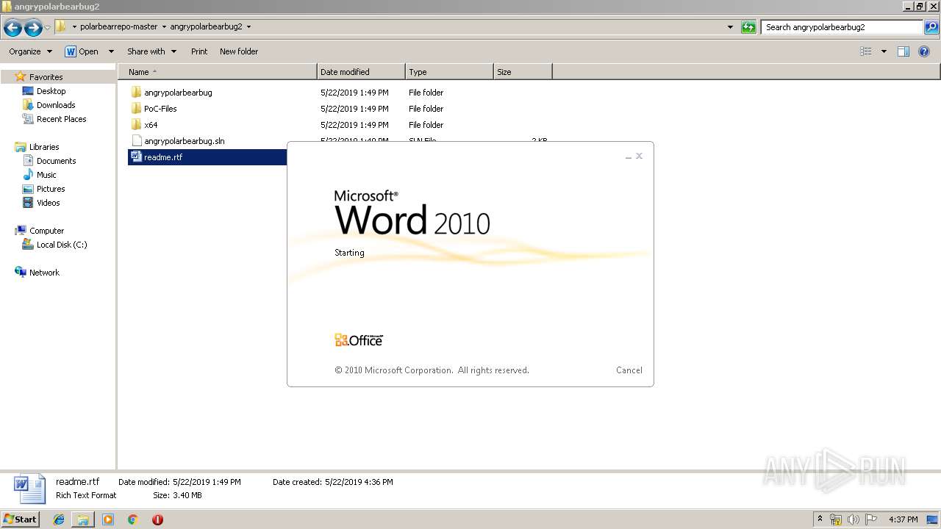The image size is (941, 529).
Task: Select the angrypolarbearbug.sln file
Action: point(185,141)
